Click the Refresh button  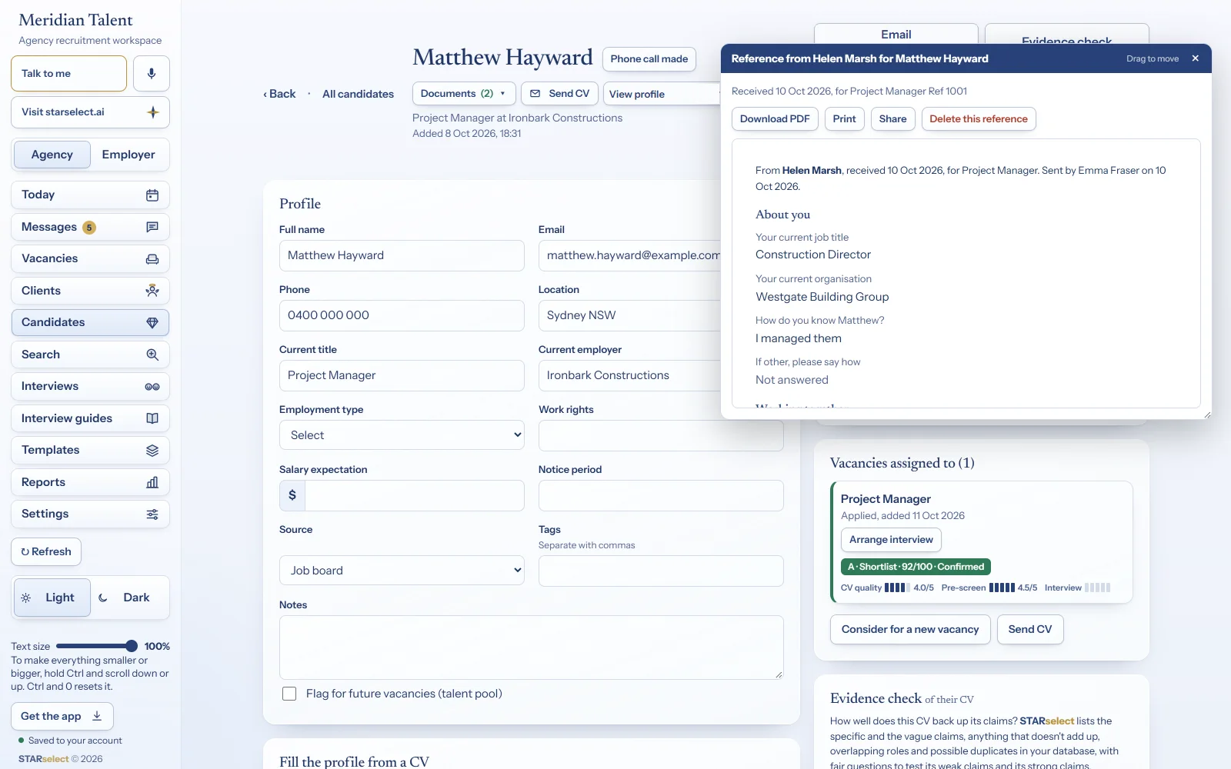[46, 552]
